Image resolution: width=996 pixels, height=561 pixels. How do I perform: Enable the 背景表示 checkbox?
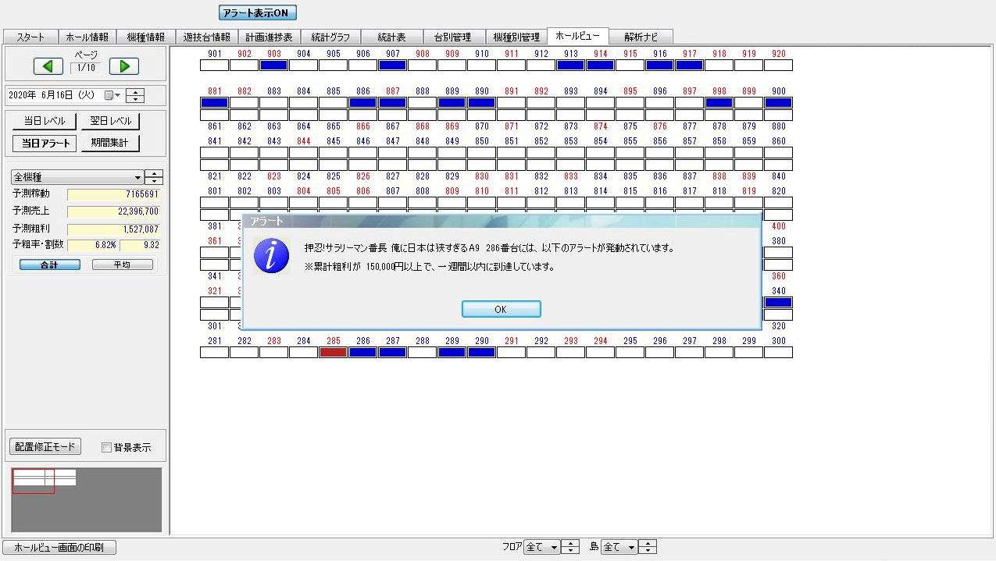(x=108, y=448)
